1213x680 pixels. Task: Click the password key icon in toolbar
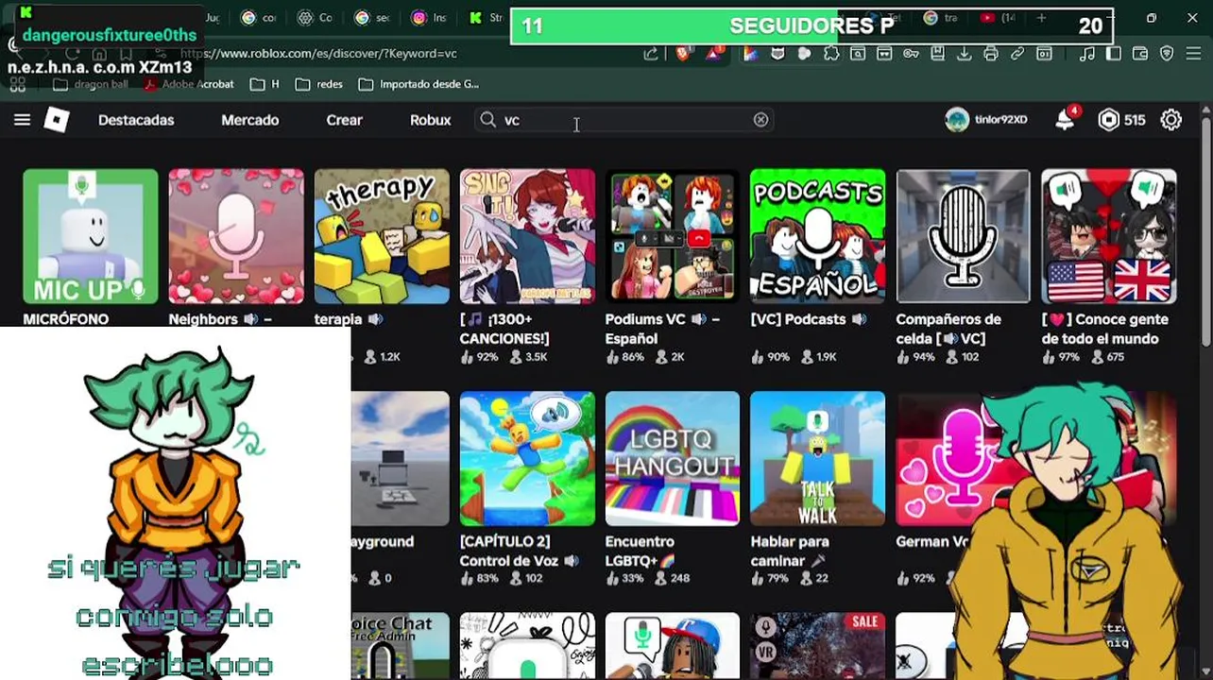tap(911, 54)
